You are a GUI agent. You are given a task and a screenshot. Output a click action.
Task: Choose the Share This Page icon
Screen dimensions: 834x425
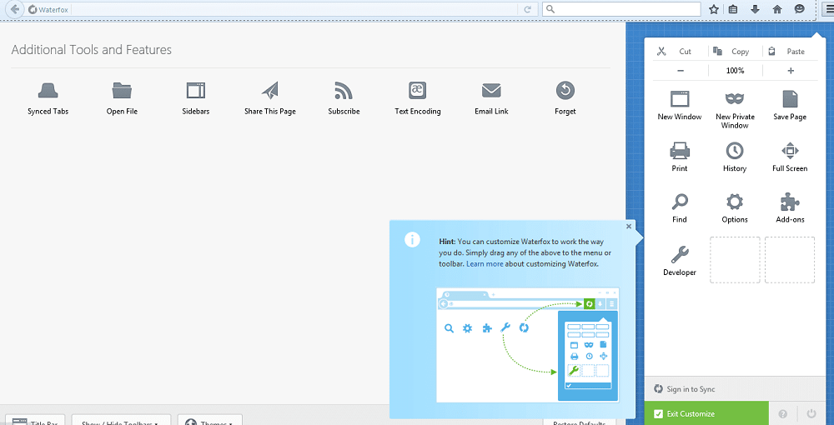(269, 91)
